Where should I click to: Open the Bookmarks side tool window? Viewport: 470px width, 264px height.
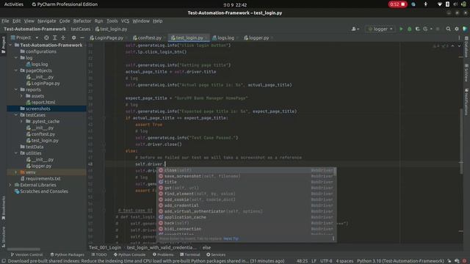coord(4,208)
